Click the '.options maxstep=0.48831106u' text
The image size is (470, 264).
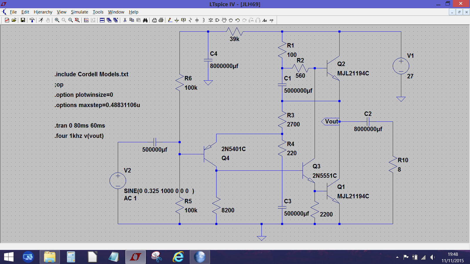point(97,105)
